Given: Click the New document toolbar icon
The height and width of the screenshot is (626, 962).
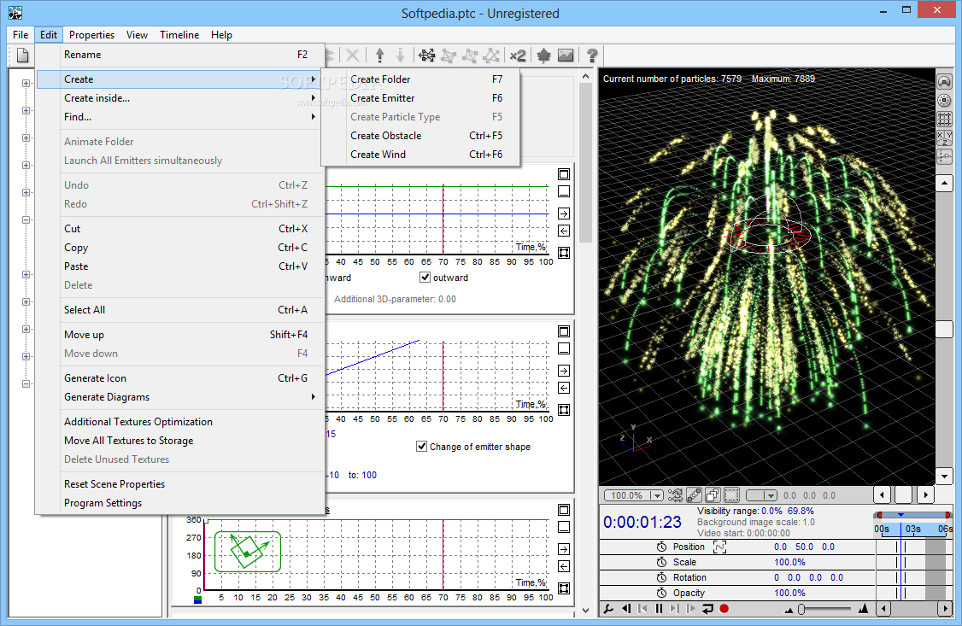Looking at the screenshot, I should [x=23, y=56].
